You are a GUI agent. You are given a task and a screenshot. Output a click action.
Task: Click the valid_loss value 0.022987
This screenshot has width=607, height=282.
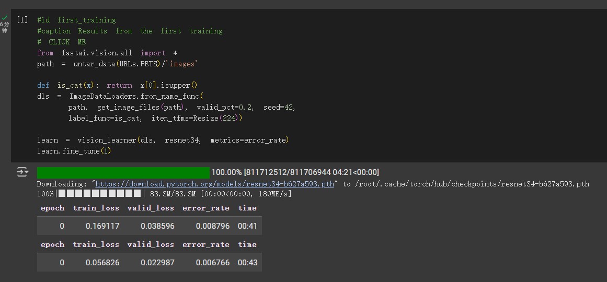coord(157,263)
